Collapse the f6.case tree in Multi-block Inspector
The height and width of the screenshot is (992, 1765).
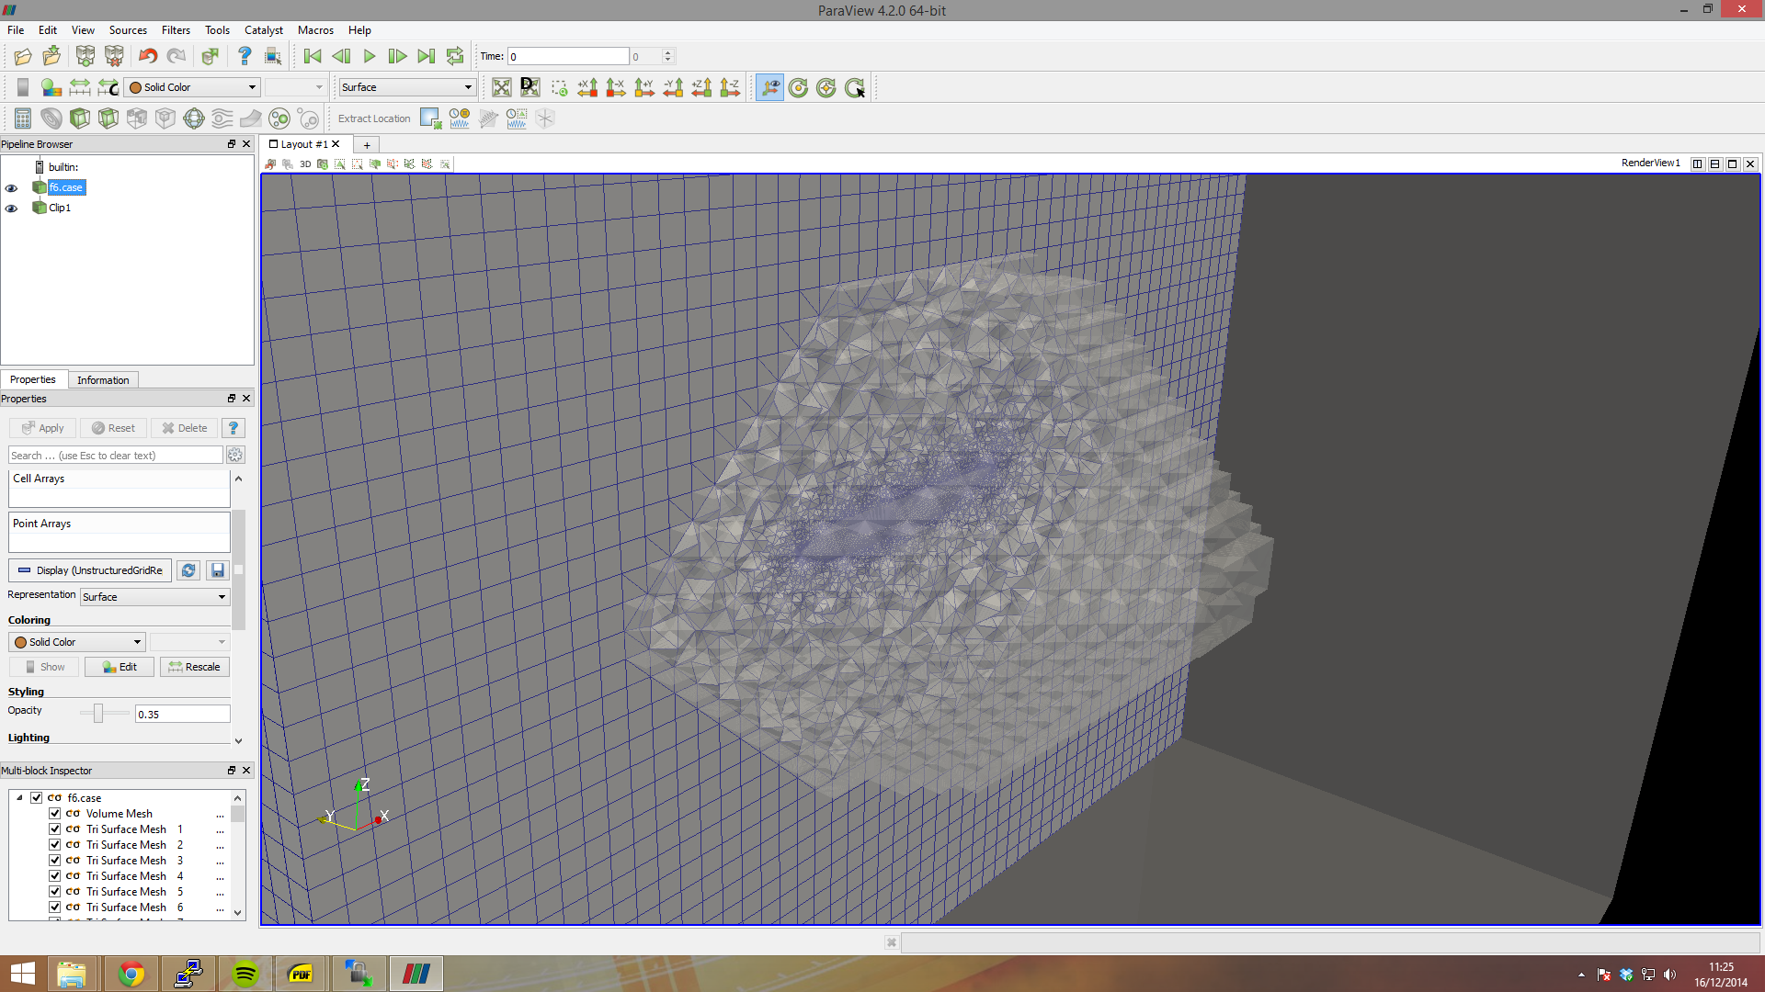point(19,798)
